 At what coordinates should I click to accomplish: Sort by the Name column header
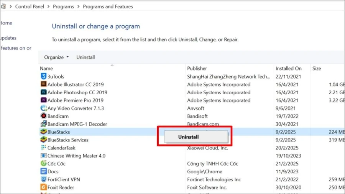click(x=46, y=68)
